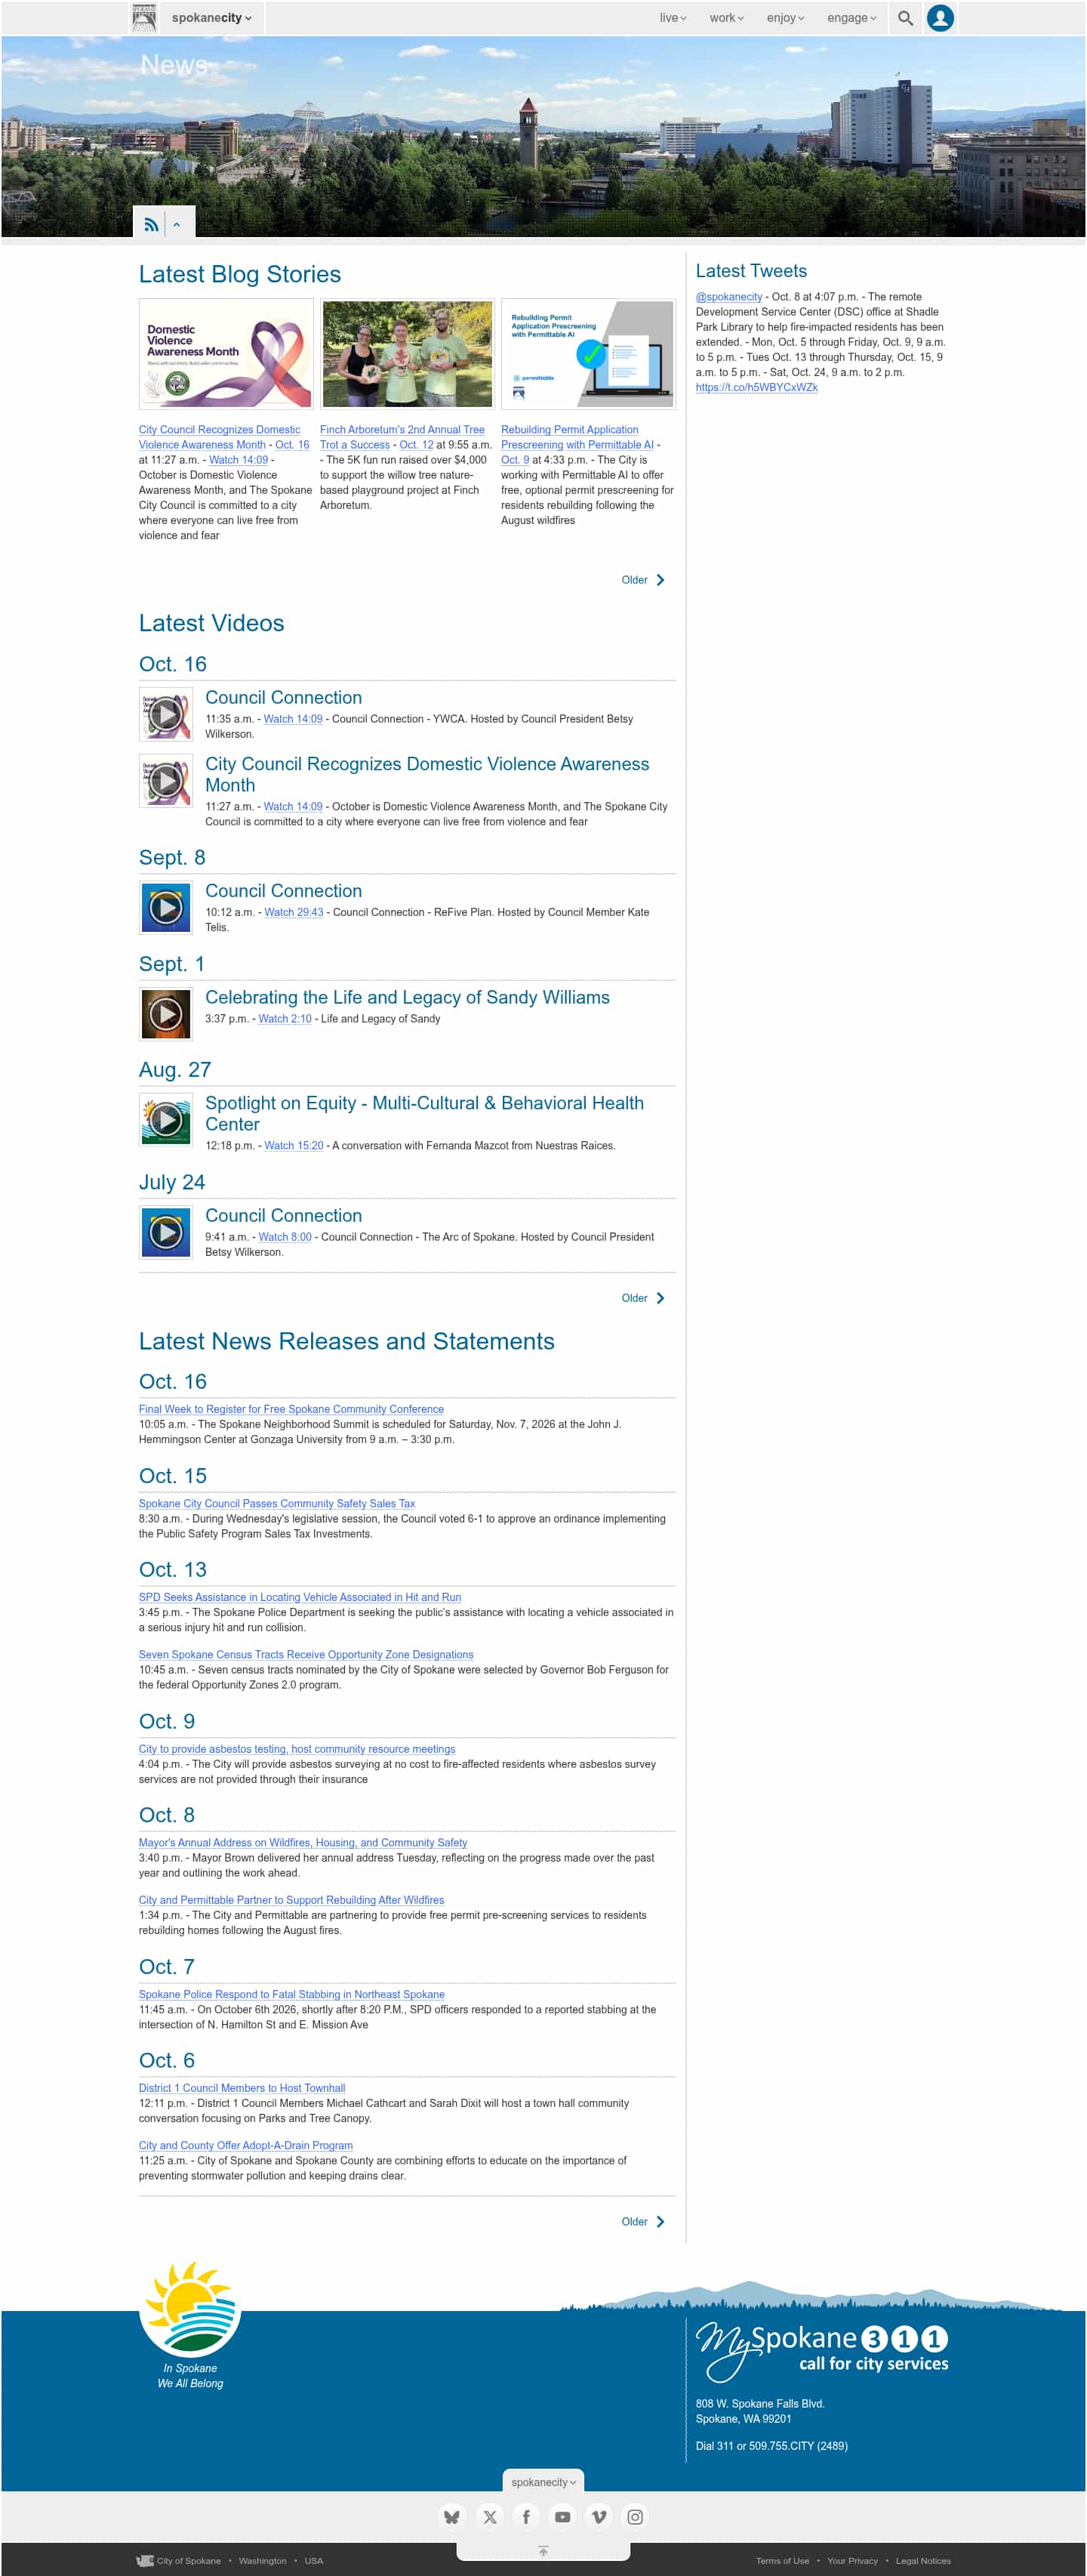Go to Older videos
The height and width of the screenshot is (2576, 1087).
(643, 1298)
